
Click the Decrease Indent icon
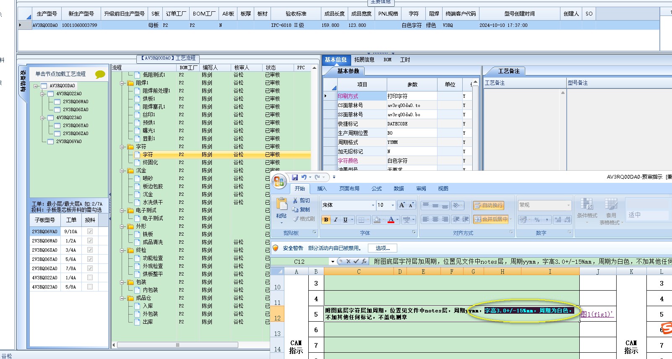pyautogui.click(x=456, y=219)
